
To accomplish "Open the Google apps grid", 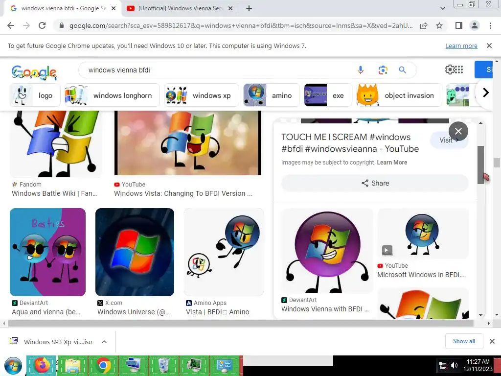I will pos(459,70).
